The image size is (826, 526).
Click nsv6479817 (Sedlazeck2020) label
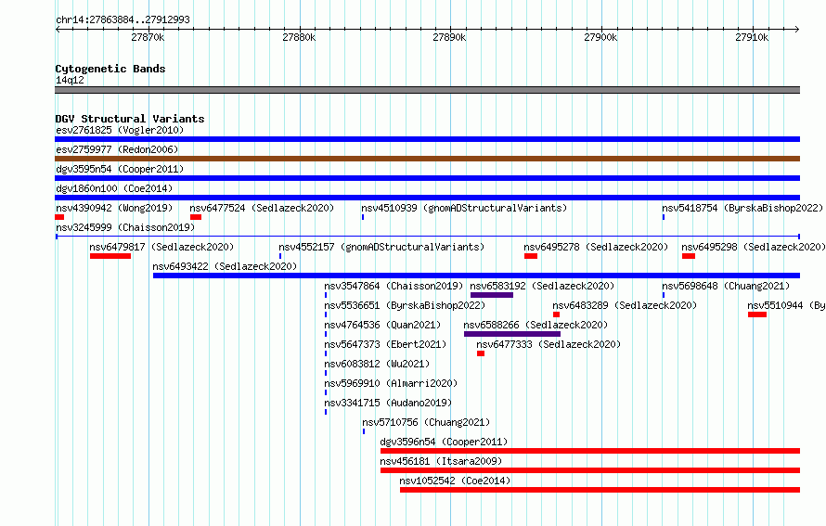[x=161, y=247]
